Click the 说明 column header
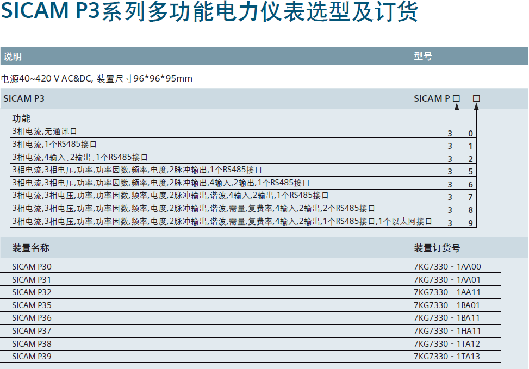529x369 pixels. pos(13,57)
